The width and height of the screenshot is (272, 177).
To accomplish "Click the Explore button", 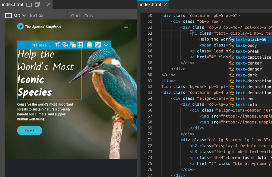I will 30,130.
